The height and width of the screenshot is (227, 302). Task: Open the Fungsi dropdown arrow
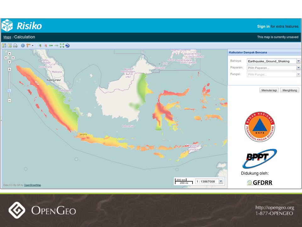coord(298,74)
